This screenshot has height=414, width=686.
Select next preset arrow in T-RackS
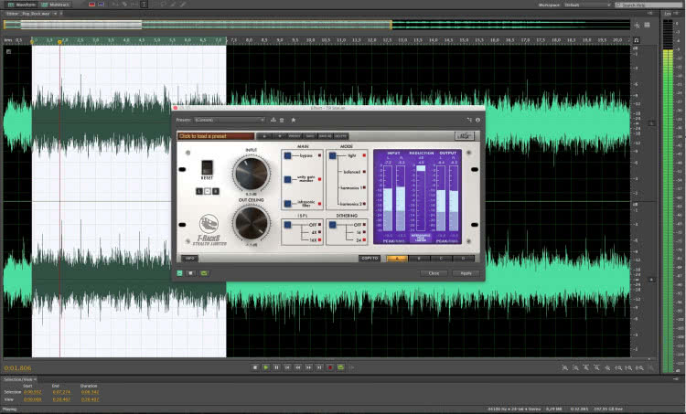click(279, 136)
